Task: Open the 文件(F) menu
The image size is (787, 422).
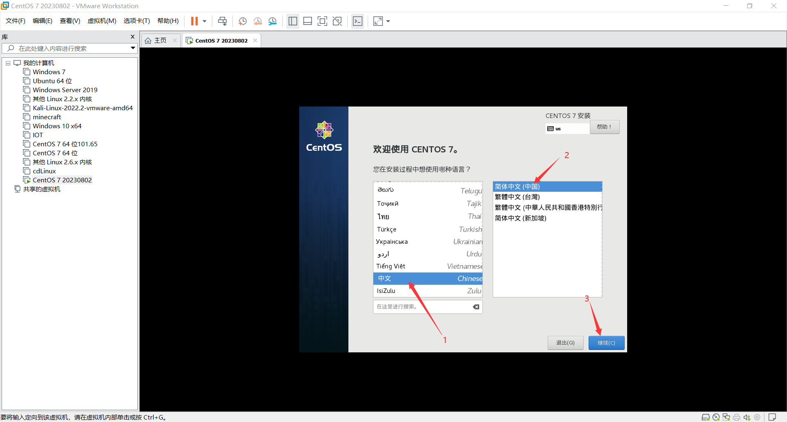Action: (x=16, y=21)
